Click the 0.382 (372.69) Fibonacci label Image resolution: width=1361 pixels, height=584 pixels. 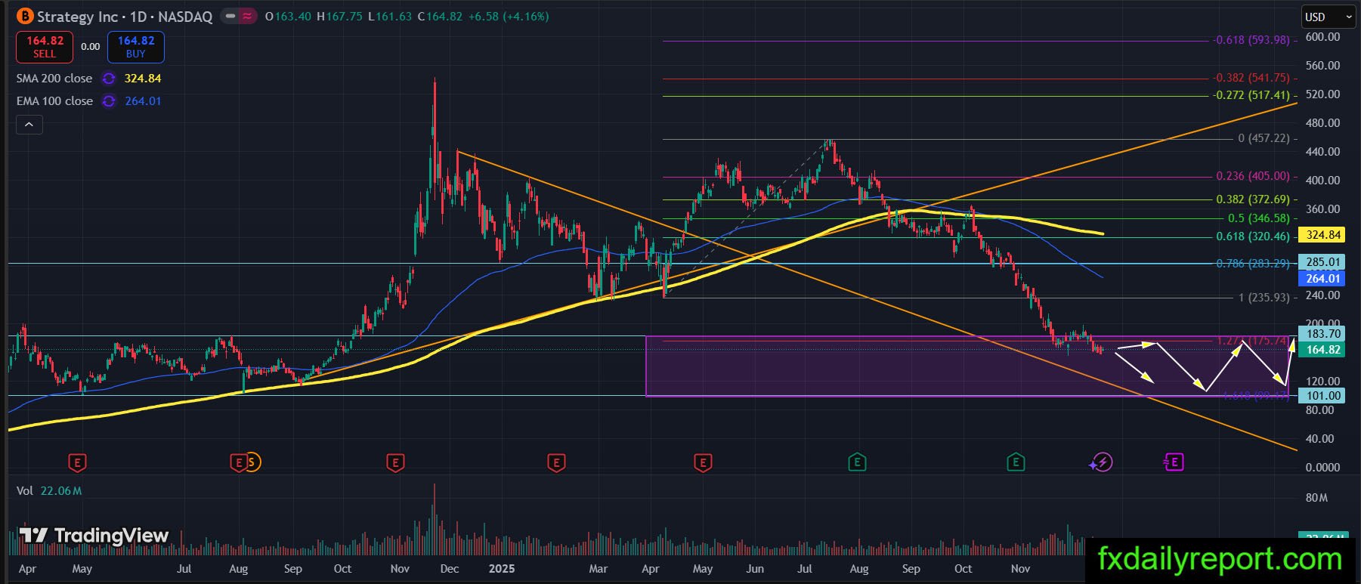pos(1253,200)
